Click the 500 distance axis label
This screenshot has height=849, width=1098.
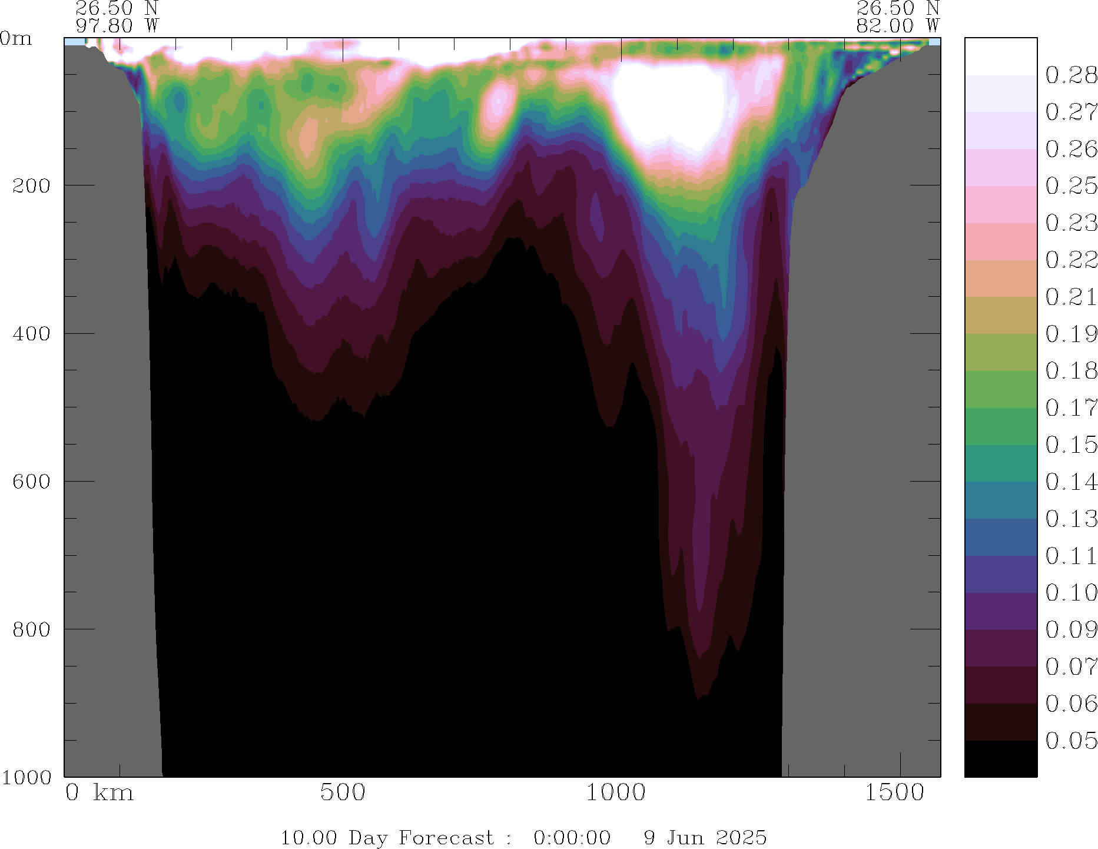pos(343,792)
